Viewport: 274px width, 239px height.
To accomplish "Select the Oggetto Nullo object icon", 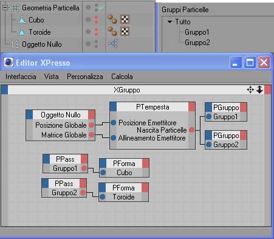I will (15, 44).
